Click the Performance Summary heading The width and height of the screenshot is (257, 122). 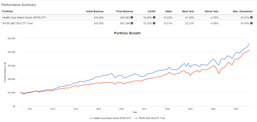(19, 5)
